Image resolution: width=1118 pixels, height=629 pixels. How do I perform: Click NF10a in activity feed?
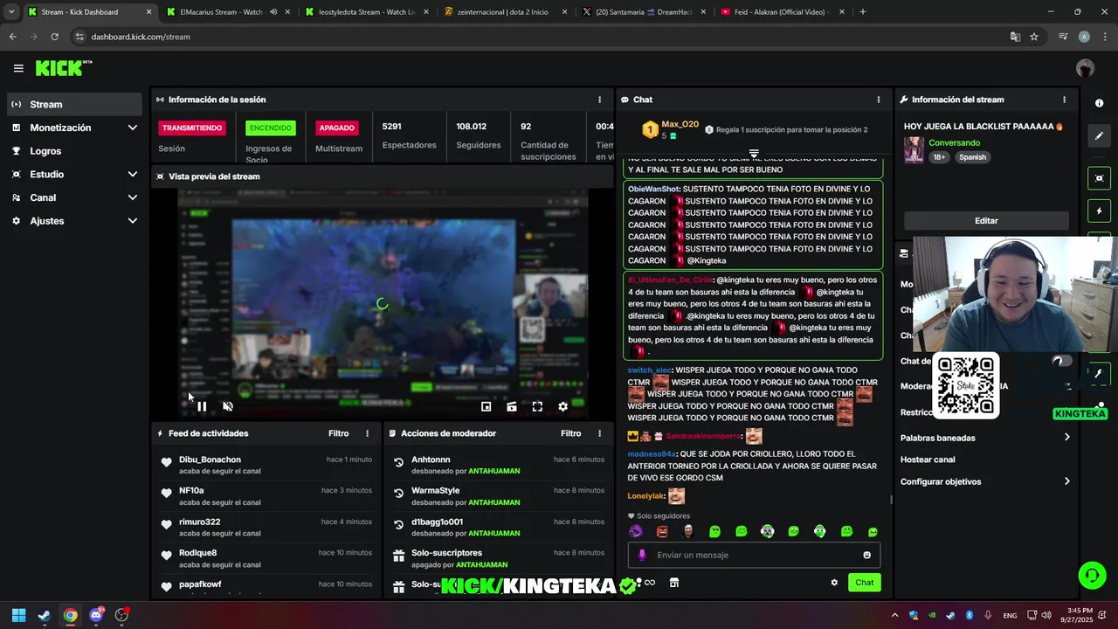pyautogui.click(x=191, y=491)
